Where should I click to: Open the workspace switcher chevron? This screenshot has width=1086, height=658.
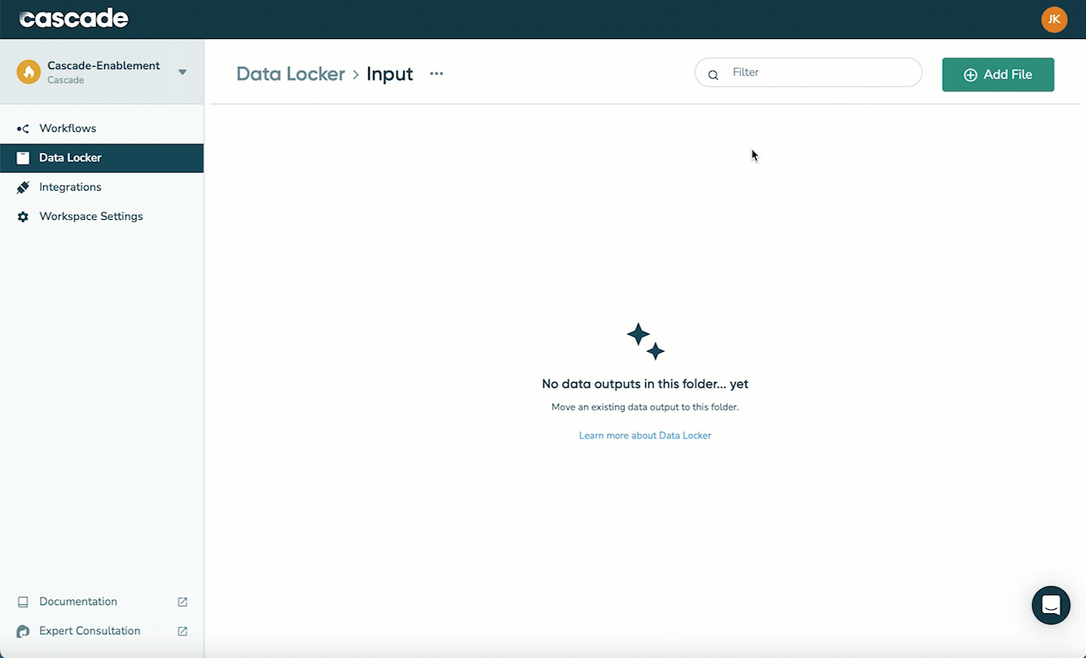182,71
